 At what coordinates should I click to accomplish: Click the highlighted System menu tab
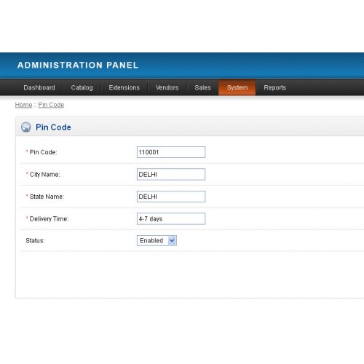(237, 87)
